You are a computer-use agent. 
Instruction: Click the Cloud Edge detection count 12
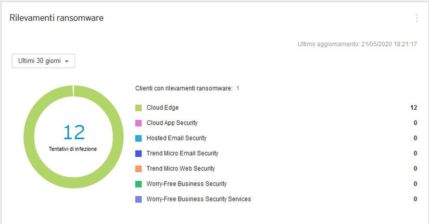tap(413, 108)
